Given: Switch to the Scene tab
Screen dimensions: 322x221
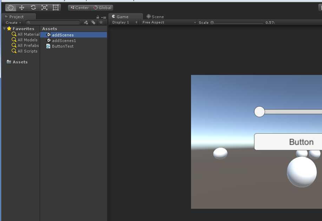Looking at the screenshot, I should (155, 16).
